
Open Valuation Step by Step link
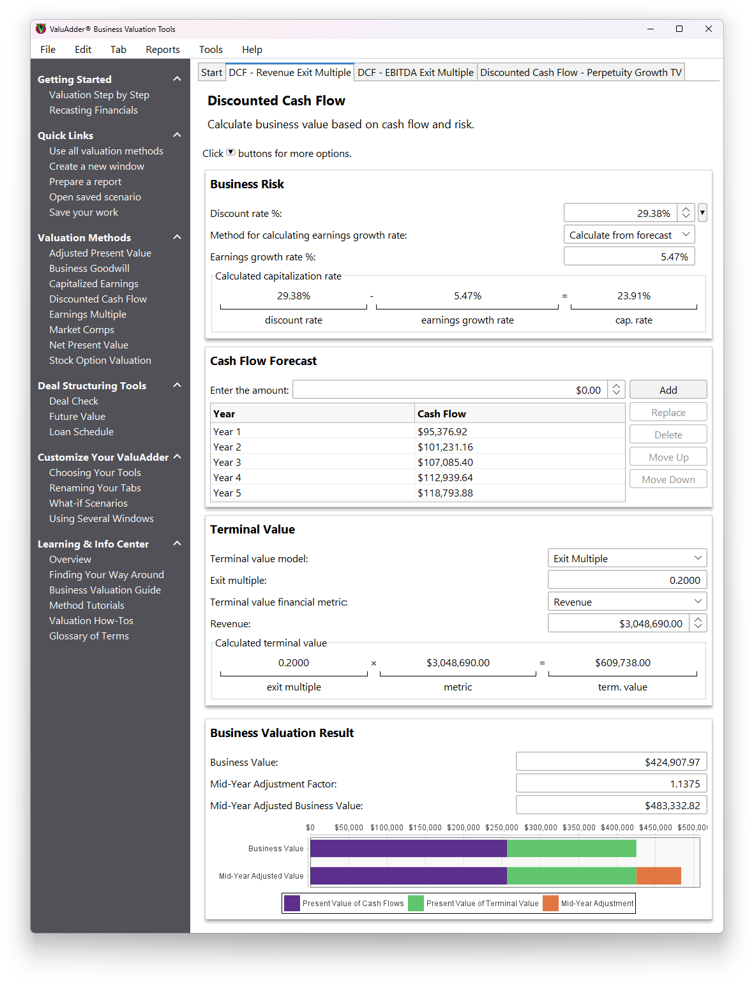(99, 94)
